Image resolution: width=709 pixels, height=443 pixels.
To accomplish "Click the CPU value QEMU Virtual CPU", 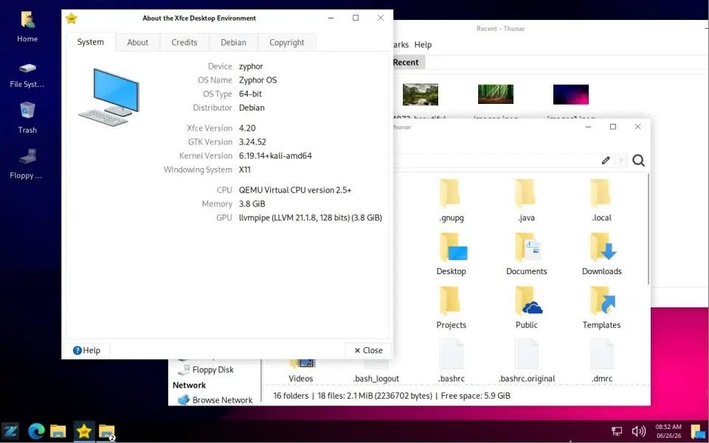I will (x=295, y=190).
